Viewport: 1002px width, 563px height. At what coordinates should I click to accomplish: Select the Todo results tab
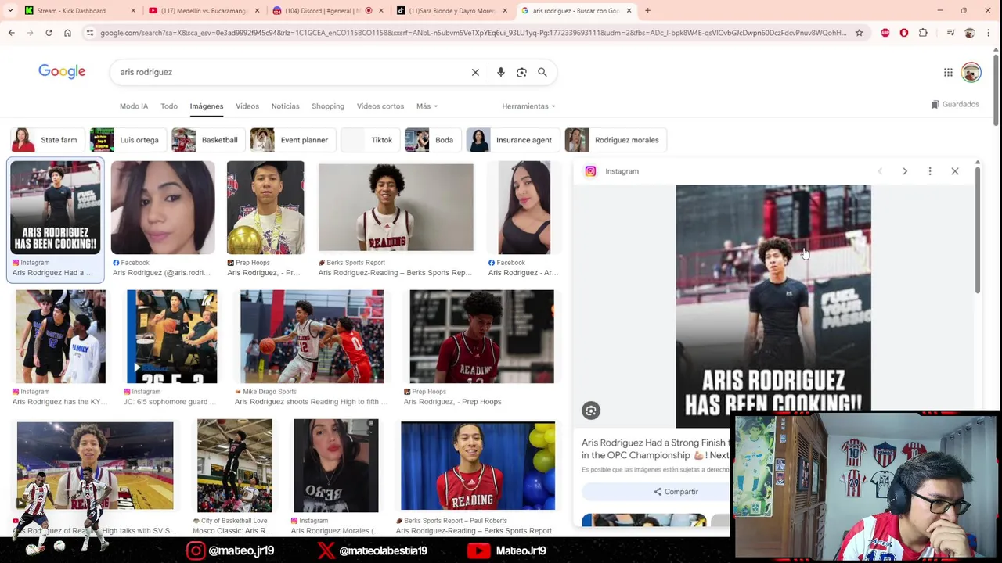169,106
